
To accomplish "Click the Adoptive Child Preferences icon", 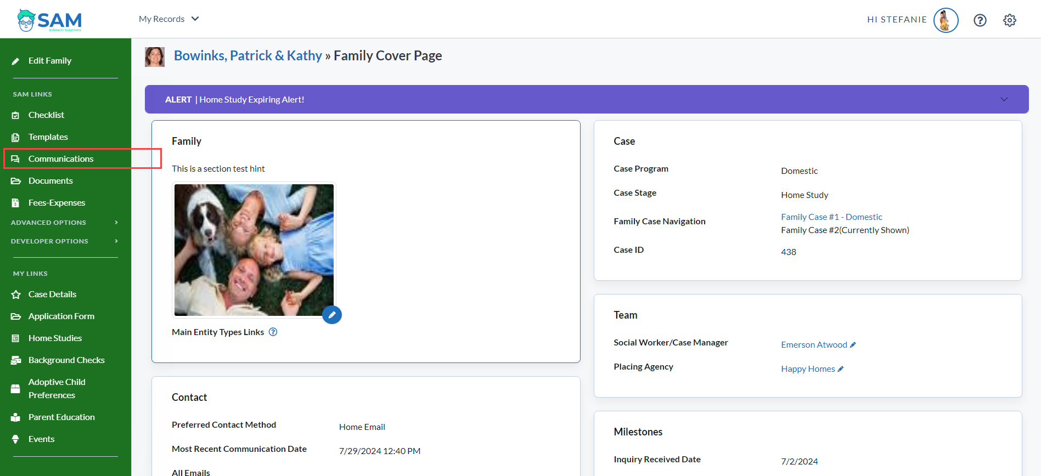I will tap(15, 389).
